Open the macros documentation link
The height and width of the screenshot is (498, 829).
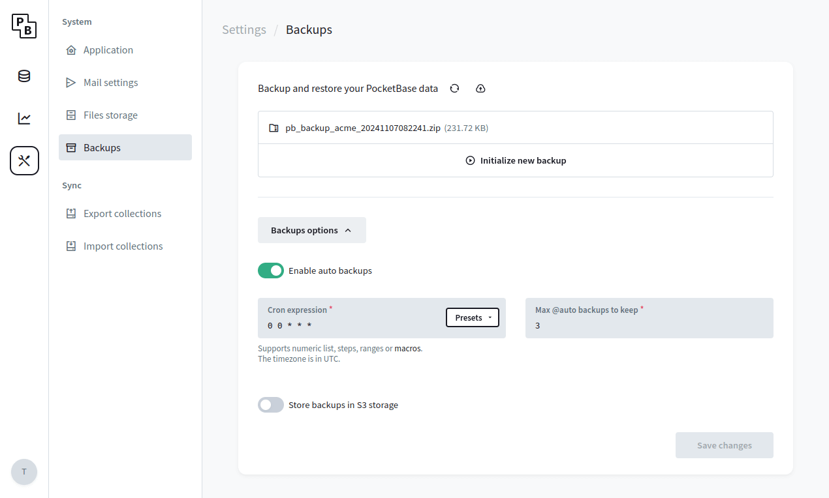point(407,348)
